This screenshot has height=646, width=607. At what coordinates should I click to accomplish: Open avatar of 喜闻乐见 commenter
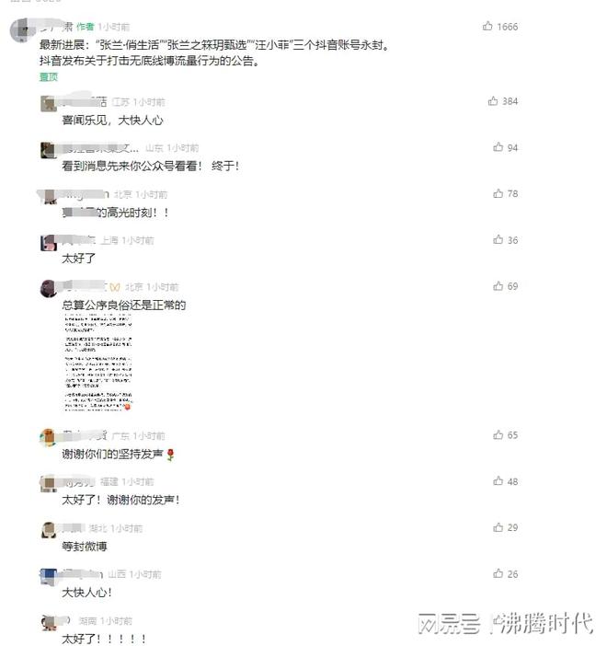[x=49, y=103]
